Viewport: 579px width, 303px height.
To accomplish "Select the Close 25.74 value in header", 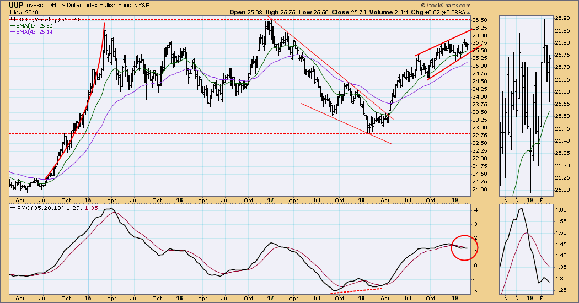I will pyautogui.click(x=349, y=12).
